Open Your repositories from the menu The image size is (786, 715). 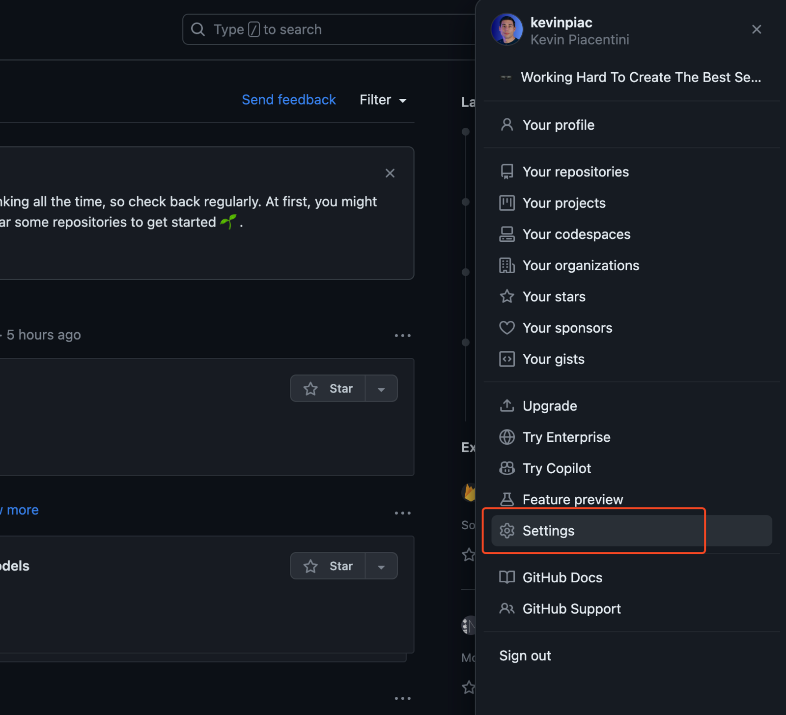(x=575, y=172)
